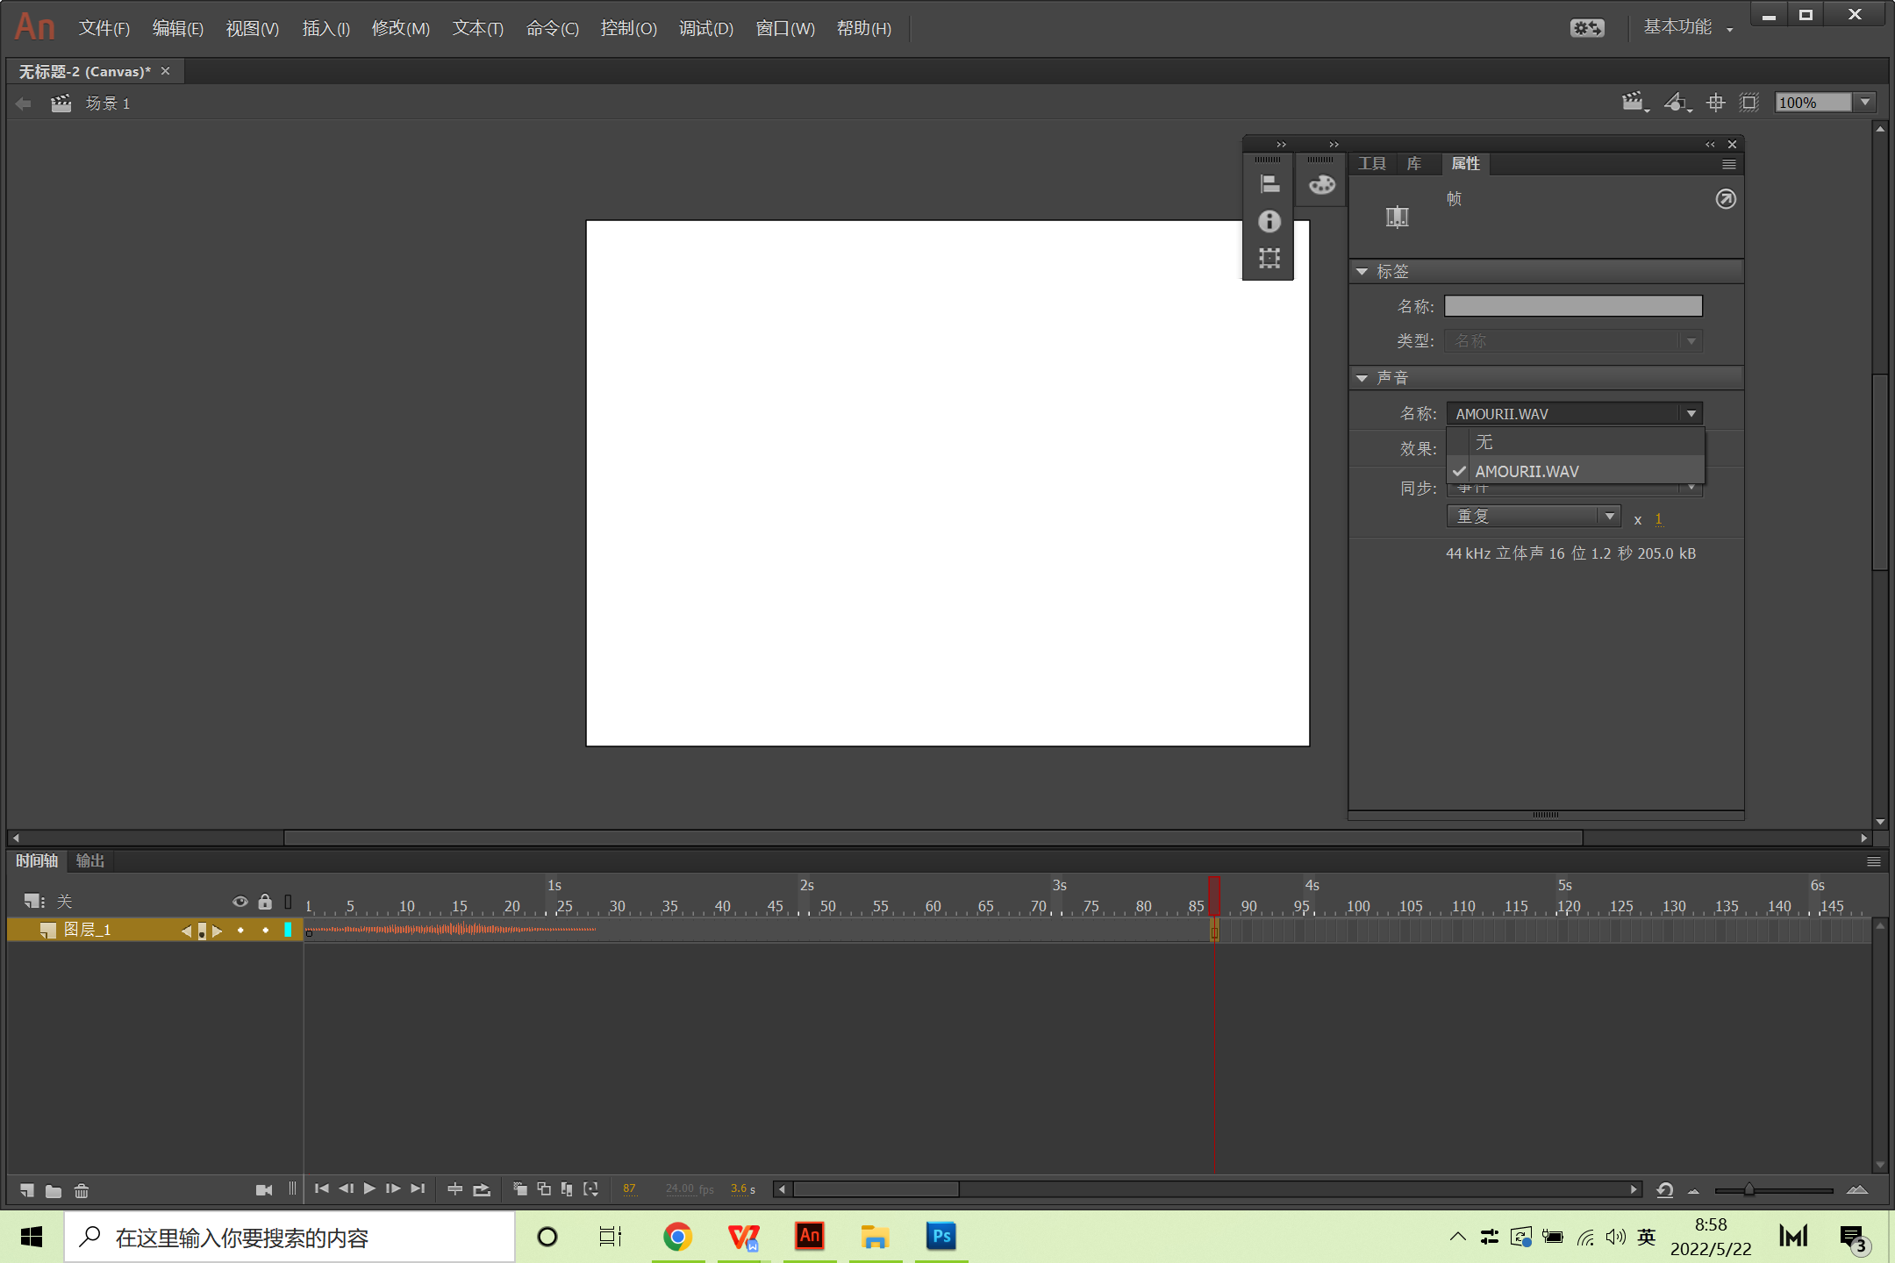Open the Info panel icon
Screen dimensions: 1895x1263
tap(1269, 221)
